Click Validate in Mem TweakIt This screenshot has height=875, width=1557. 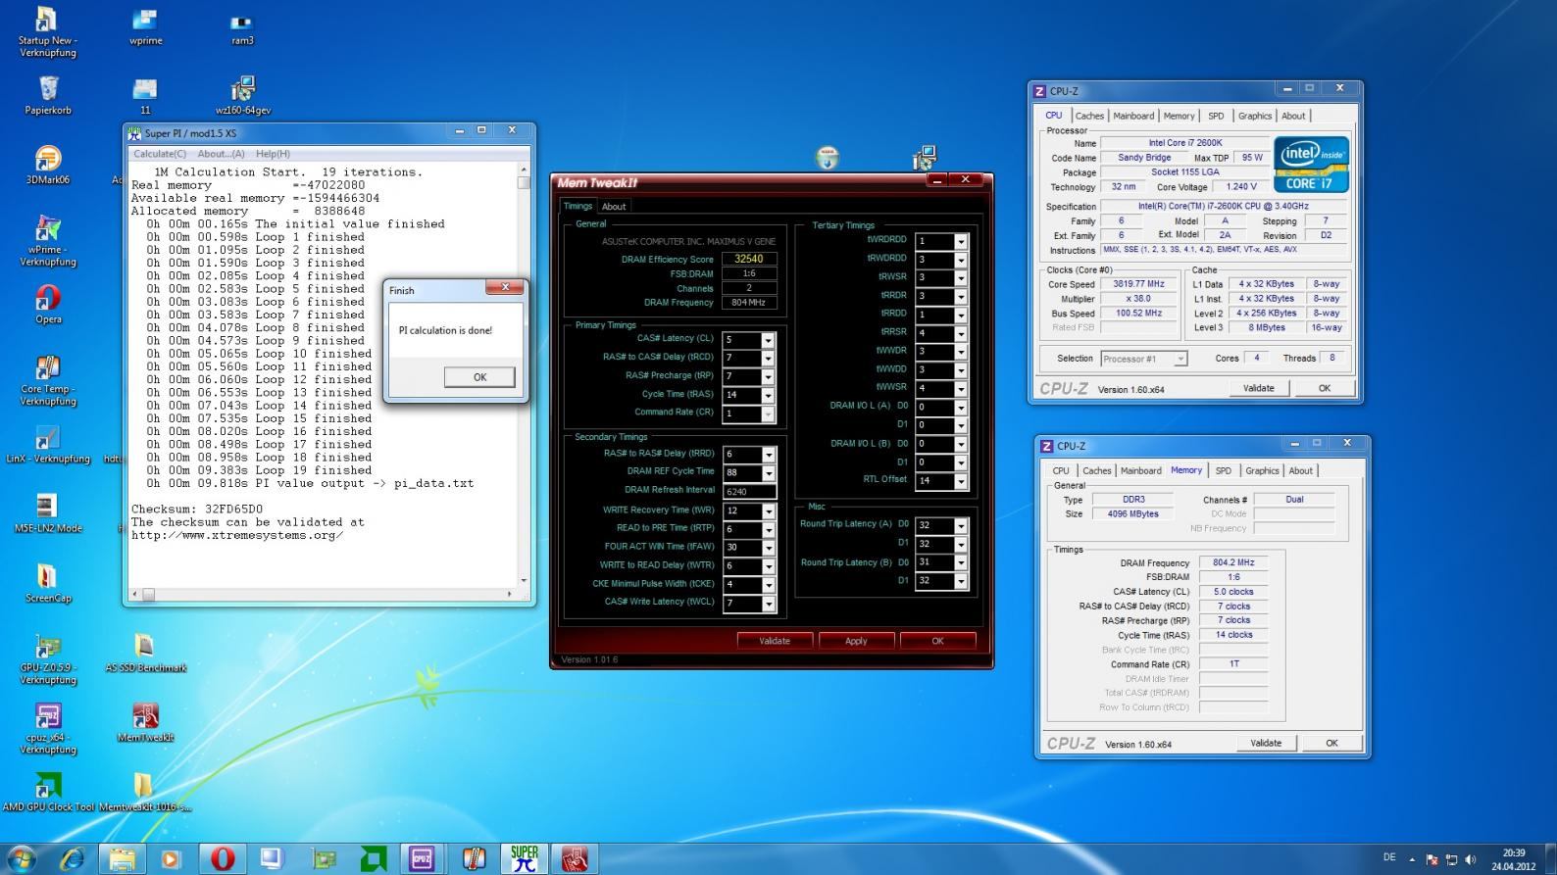775,641
